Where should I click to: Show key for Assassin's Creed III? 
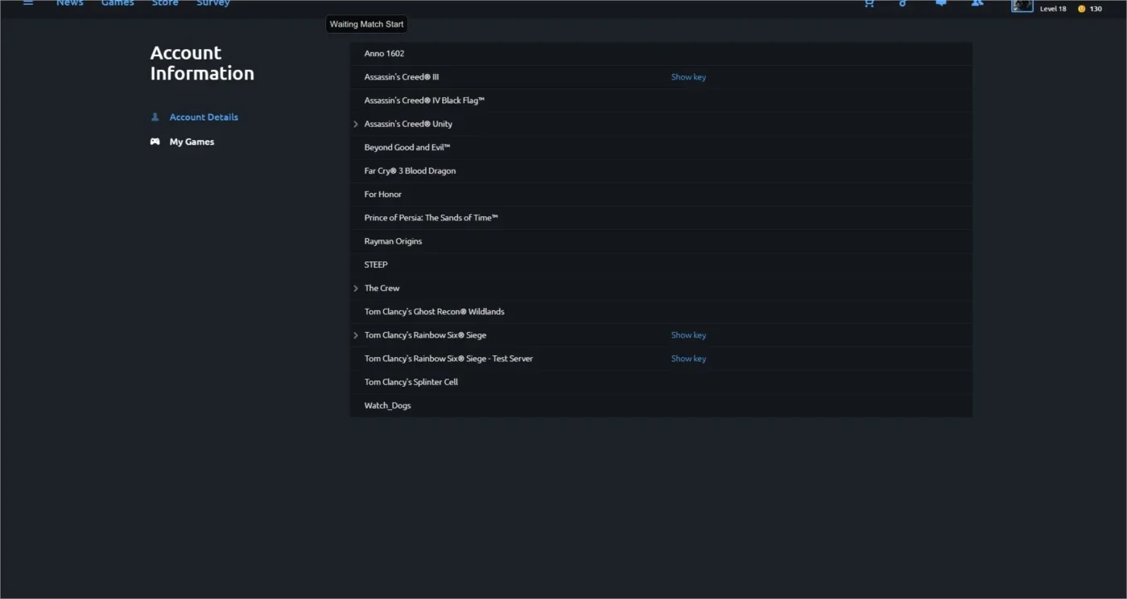[688, 77]
